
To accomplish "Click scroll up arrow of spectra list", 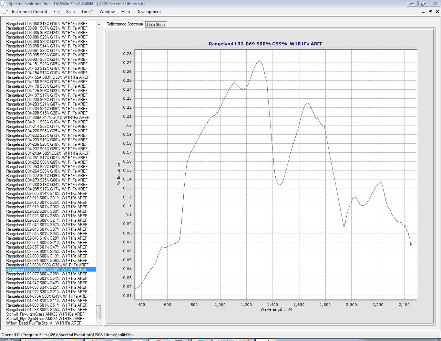I will [99, 24].
